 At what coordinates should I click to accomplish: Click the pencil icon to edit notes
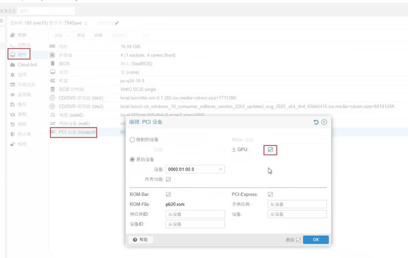coord(117,23)
